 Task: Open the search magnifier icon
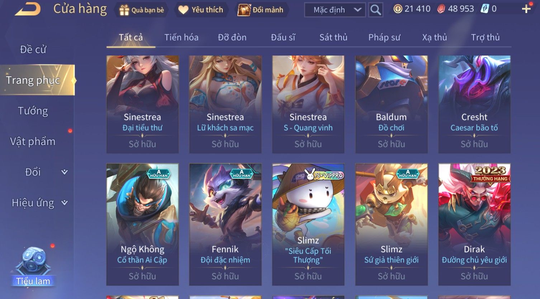click(375, 10)
